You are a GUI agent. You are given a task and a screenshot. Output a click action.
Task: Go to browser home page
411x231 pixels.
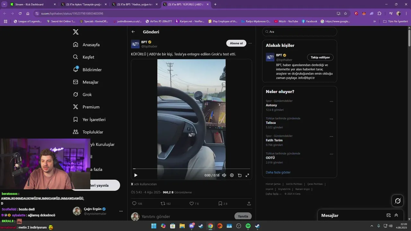28,13
